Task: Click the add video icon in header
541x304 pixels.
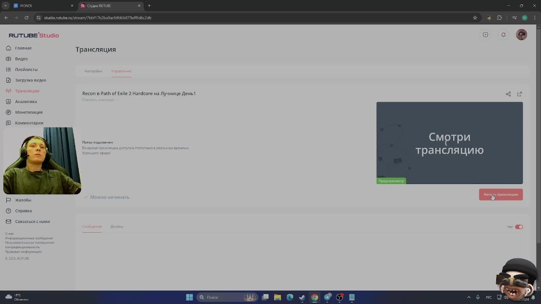Action: pyautogui.click(x=485, y=35)
